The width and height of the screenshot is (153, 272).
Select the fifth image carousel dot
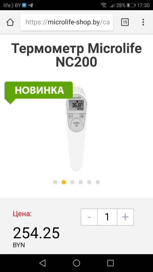coord(89,182)
